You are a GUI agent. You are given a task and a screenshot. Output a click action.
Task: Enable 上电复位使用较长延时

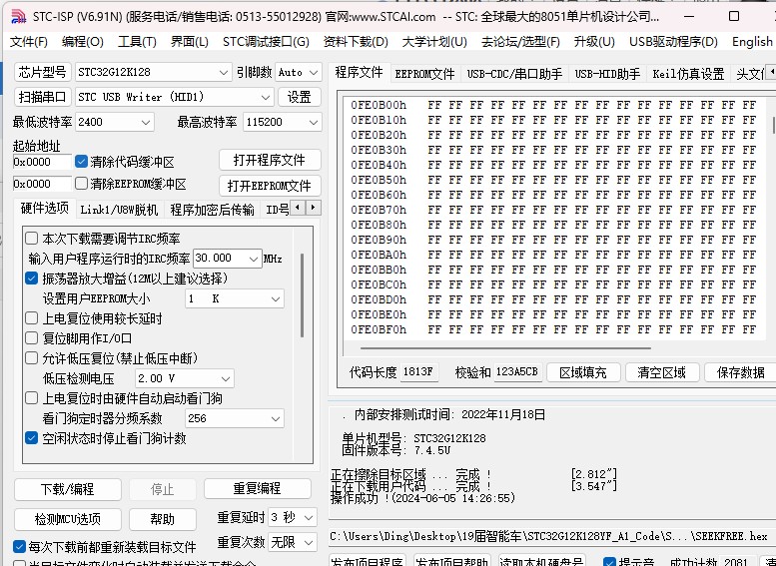(x=32, y=318)
